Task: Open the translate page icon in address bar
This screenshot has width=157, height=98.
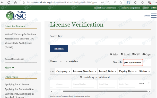Action: 103,2
